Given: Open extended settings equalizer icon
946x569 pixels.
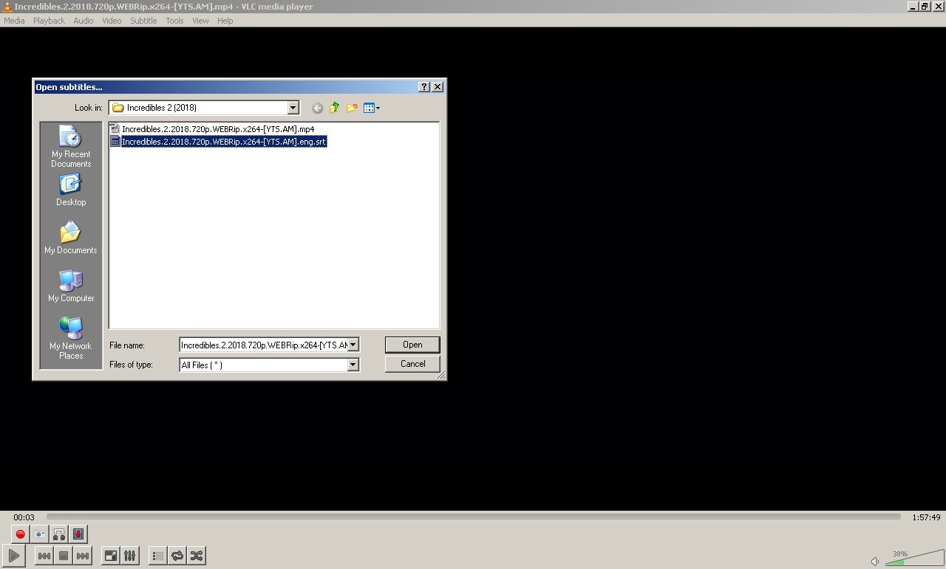Looking at the screenshot, I should tap(130, 556).
